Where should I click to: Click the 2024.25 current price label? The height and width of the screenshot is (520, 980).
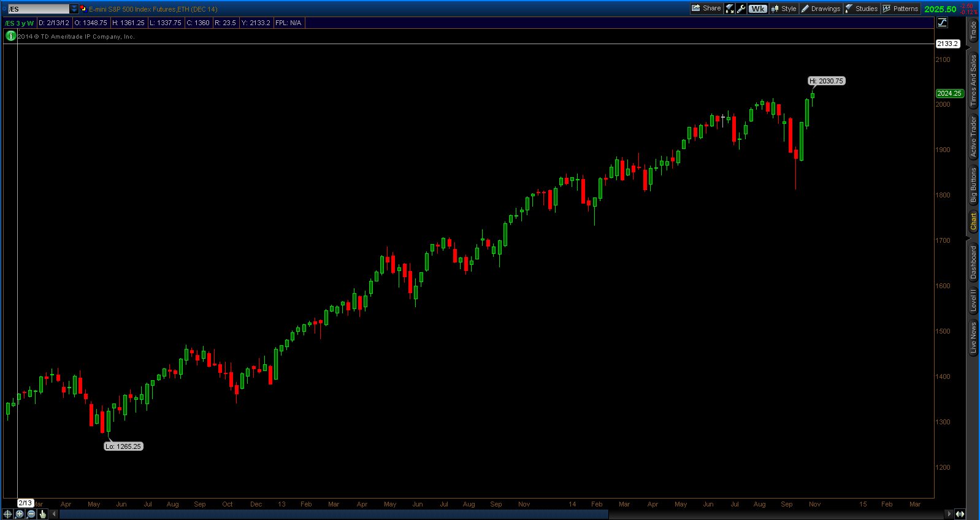[949, 93]
